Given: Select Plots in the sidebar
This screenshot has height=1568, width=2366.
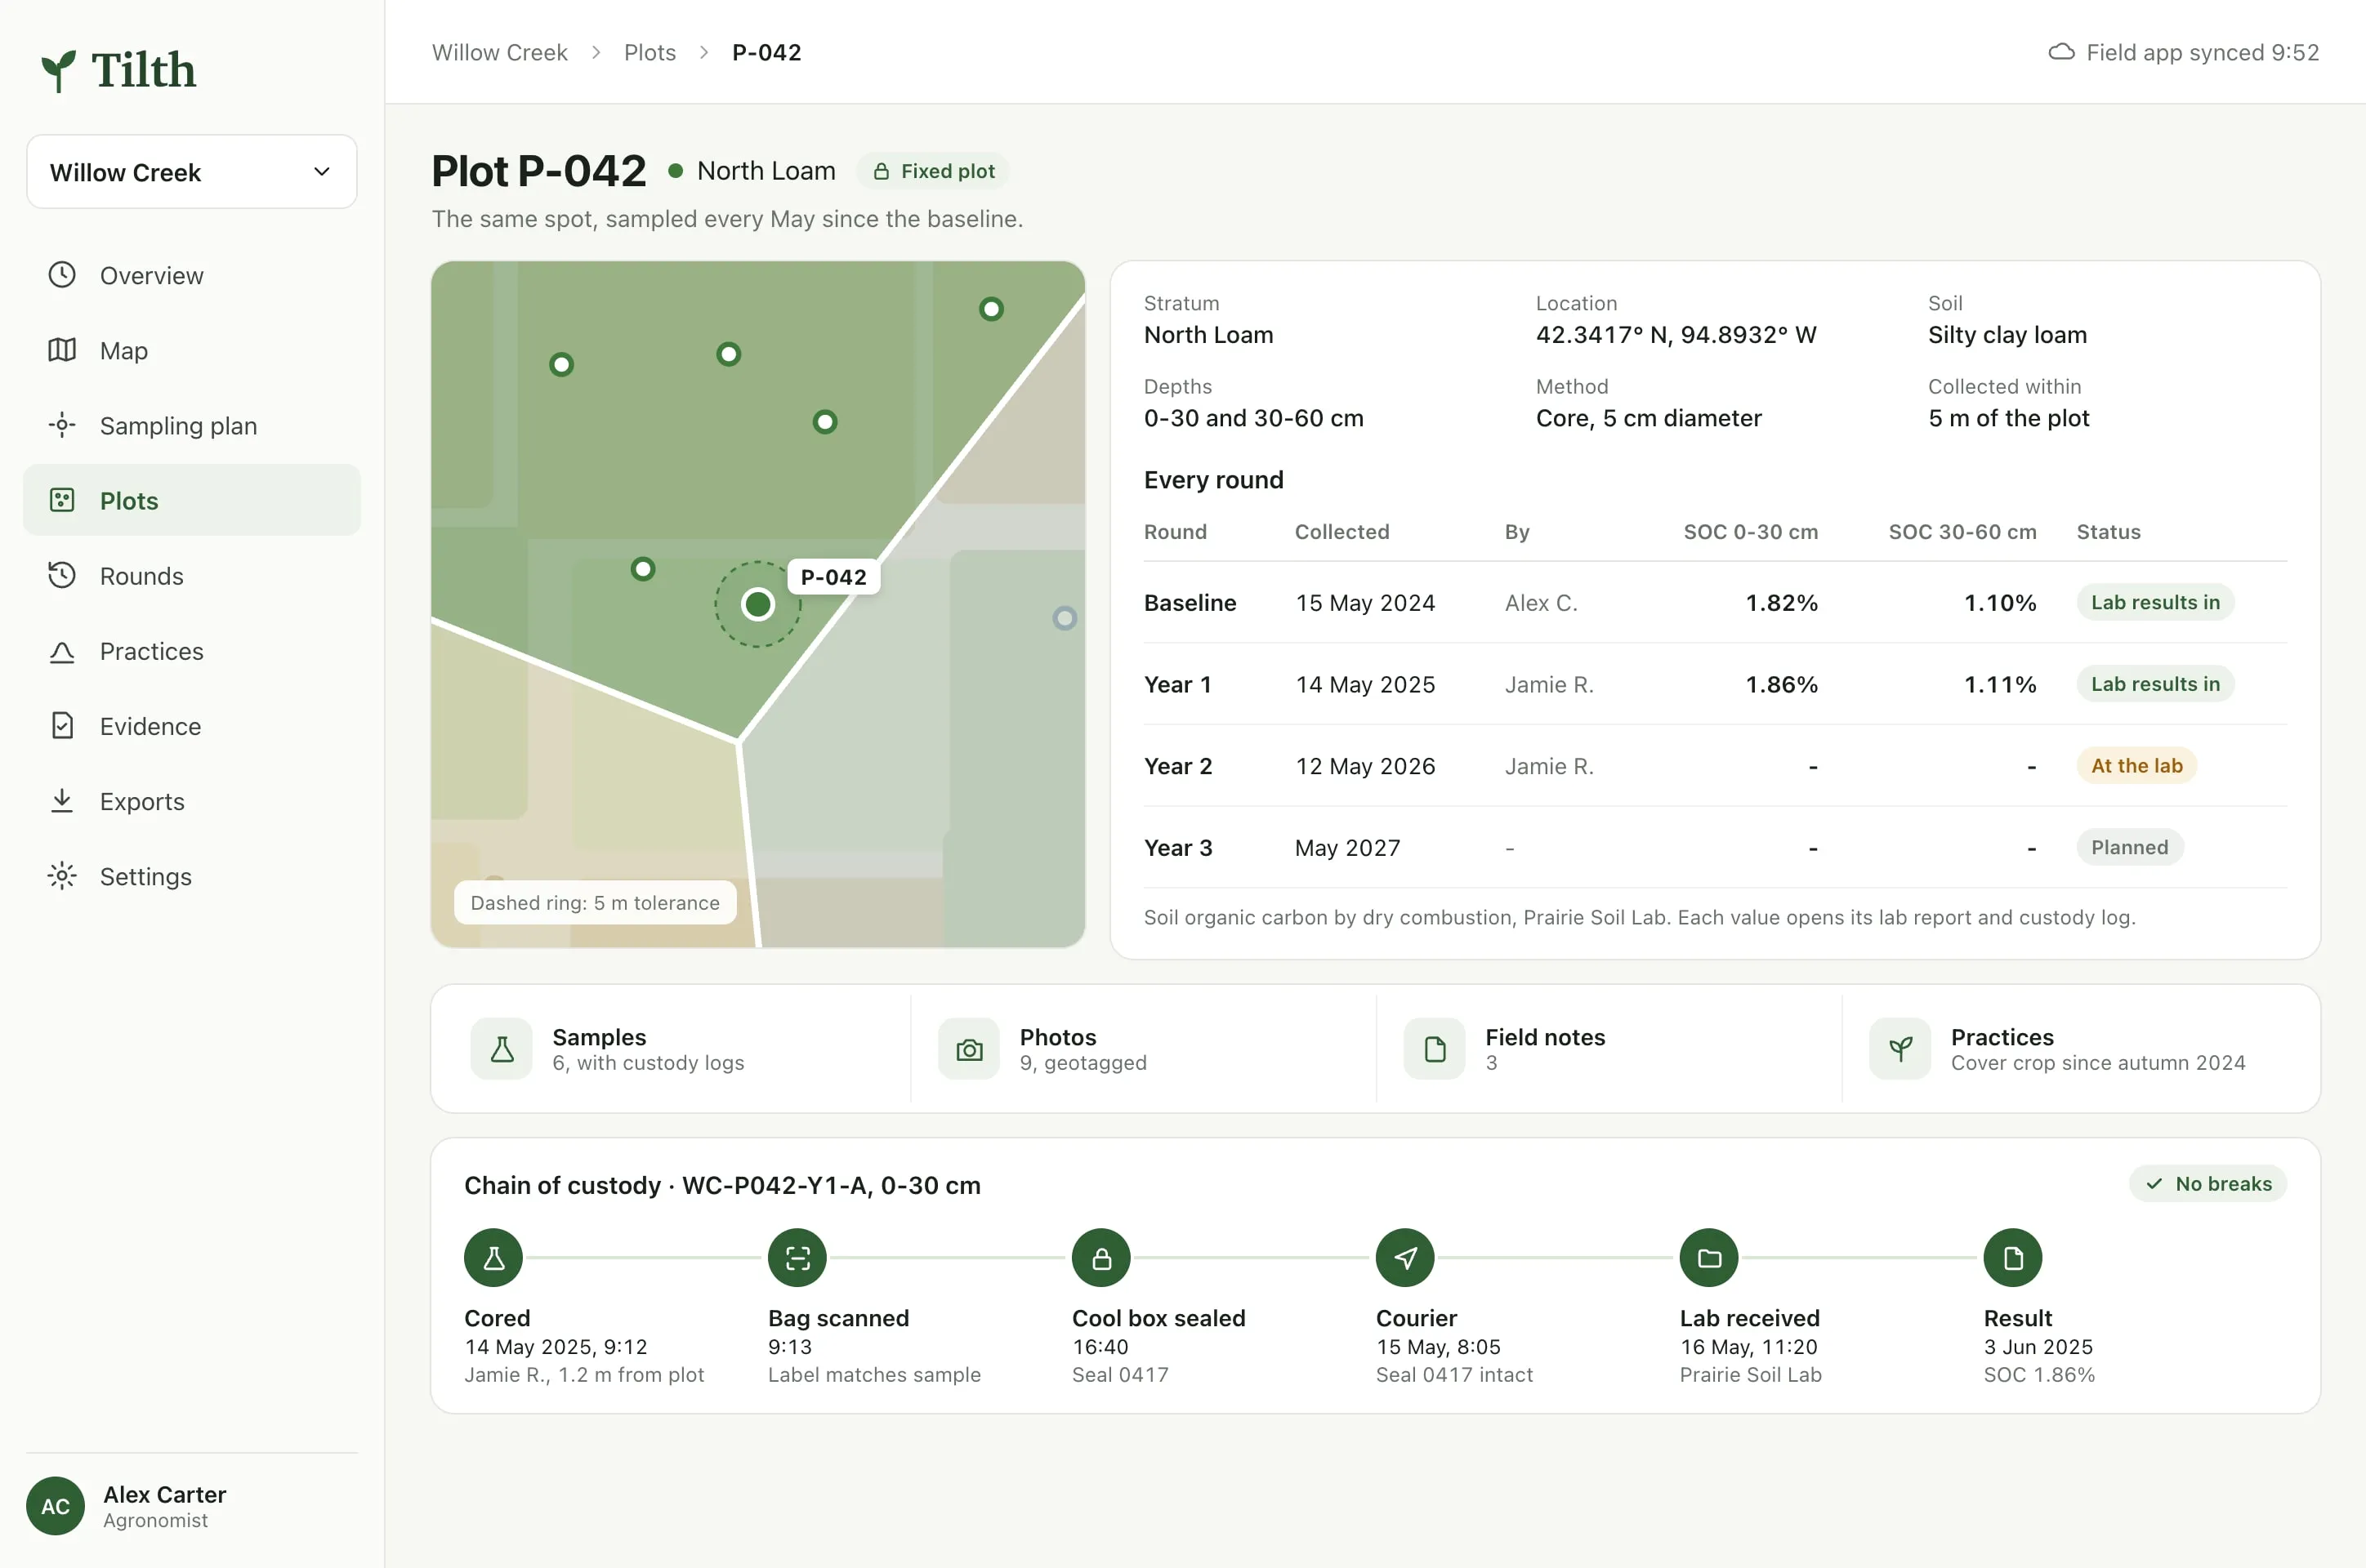Looking at the screenshot, I should click(x=191, y=500).
